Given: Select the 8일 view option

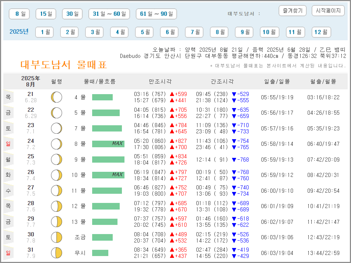Looking at the screenshot, I should click(x=19, y=14).
